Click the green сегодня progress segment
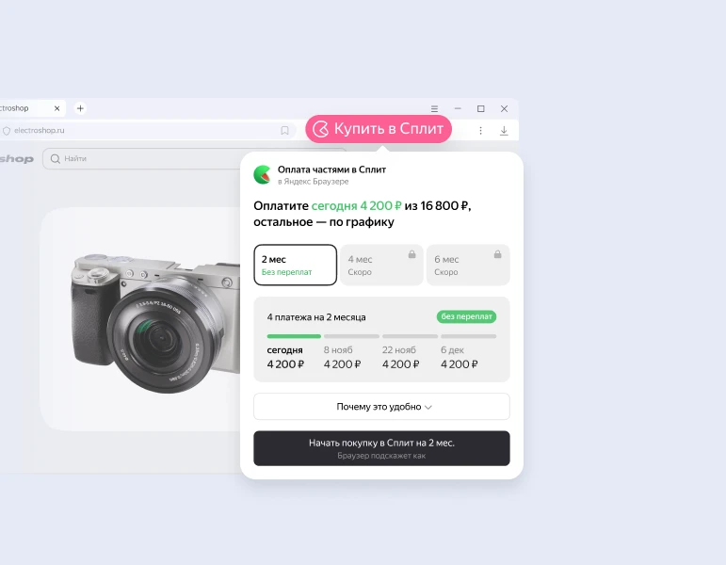The height and width of the screenshot is (565, 726). [x=294, y=335]
